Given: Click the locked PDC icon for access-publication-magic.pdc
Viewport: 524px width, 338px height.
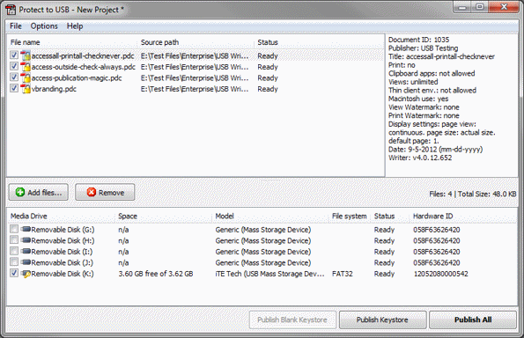Looking at the screenshot, I should tap(26, 77).
